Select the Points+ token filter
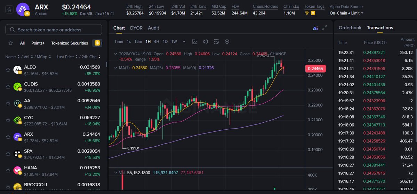The width and height of the screenshot is (417, 194). point(38,43)
